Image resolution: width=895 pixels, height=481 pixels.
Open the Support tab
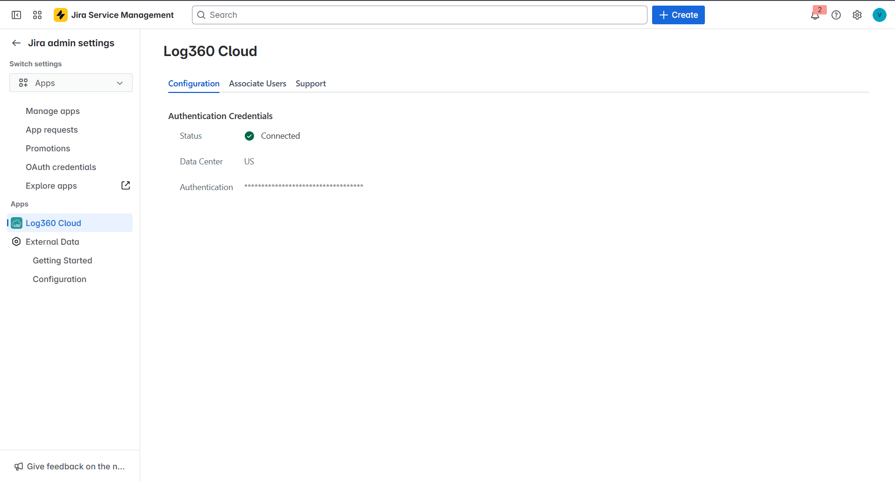tap(310, 84)
